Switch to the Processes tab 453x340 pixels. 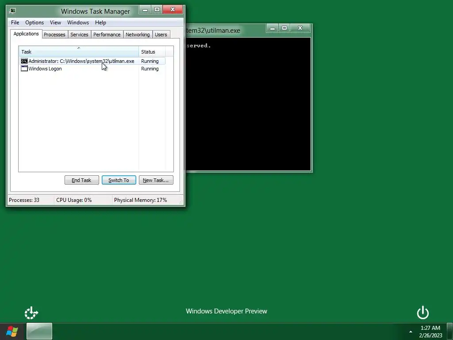coord(54,35)
